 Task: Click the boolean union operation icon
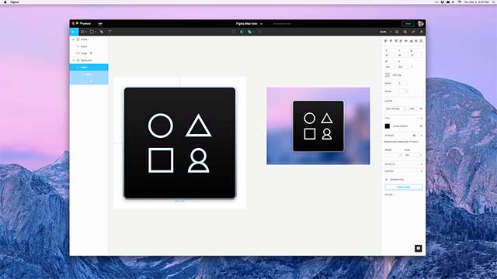[250, 32]
